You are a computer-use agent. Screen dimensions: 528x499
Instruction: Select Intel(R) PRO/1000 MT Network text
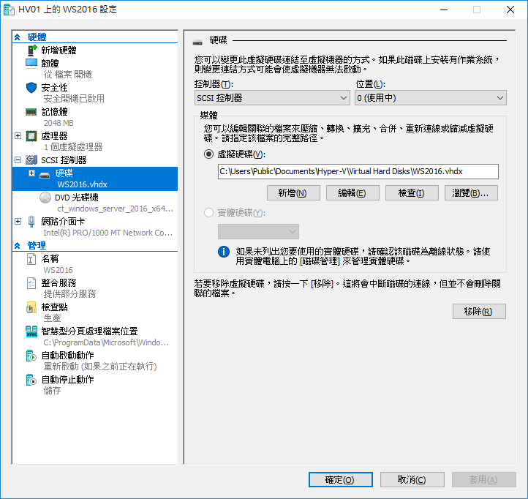click(x=108, y=233)
